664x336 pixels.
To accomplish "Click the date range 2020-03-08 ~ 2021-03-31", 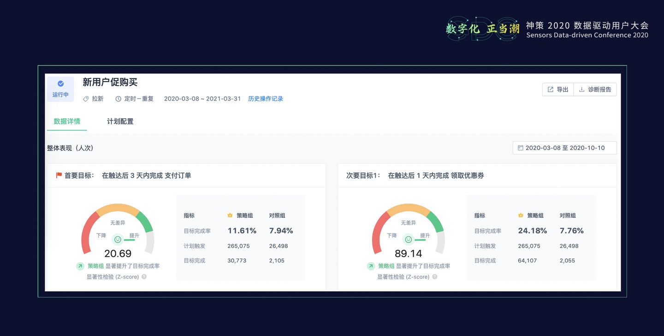I will pyautogui.click(x=202, y=99).
